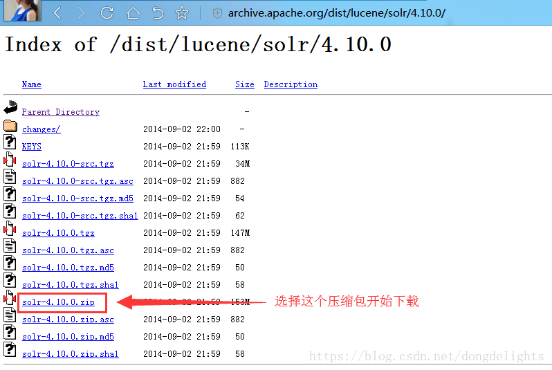Open solr-4.10.0.zip.asc signature link
Viewport: 552px width, 370px height.
click(x=68, y=320)
